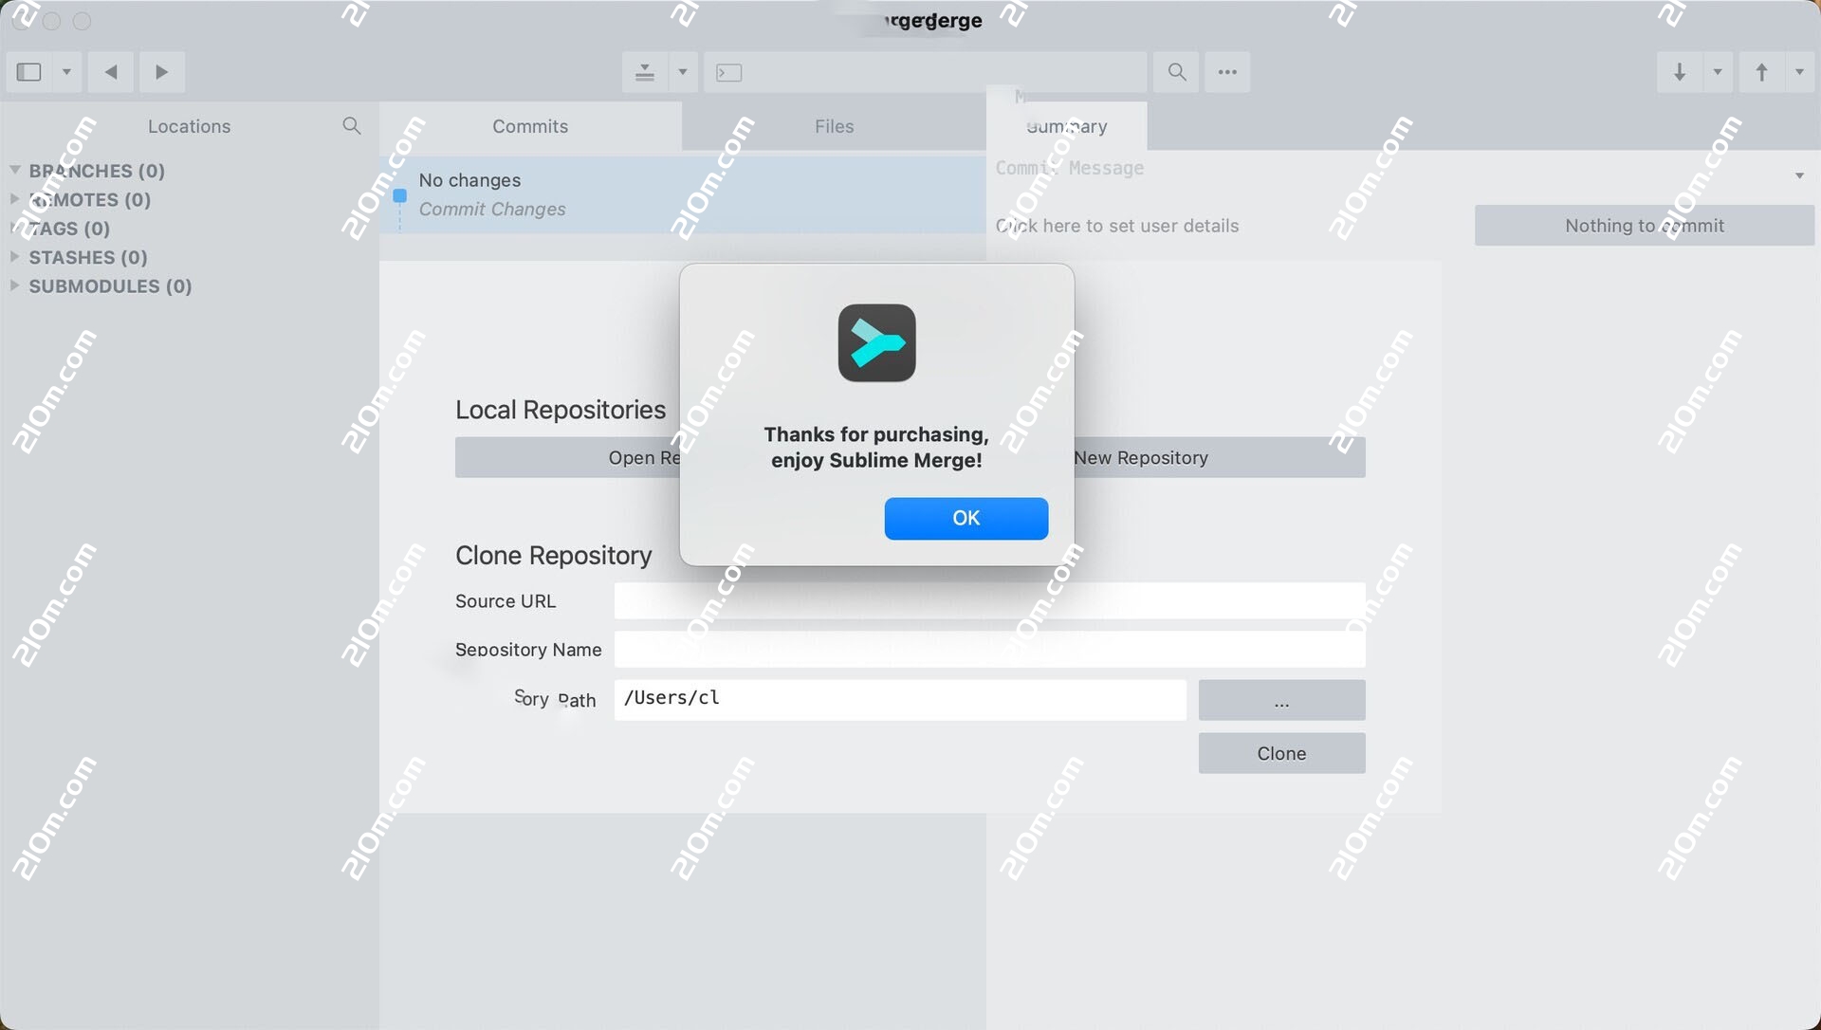The image size is (1821, 1030).
Task: Expand the STASHES section
Action: (x=15, y=257)
